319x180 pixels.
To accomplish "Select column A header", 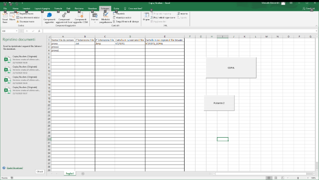I will point(63,36).
